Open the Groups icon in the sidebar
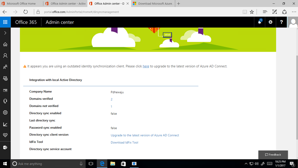Viewport: 298px width, 168px height. 5,67
